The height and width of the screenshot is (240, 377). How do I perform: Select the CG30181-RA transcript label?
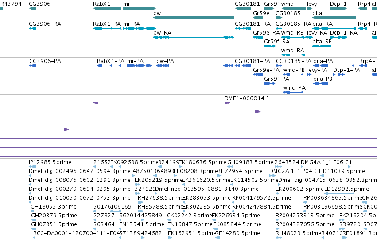pos(253,24)
